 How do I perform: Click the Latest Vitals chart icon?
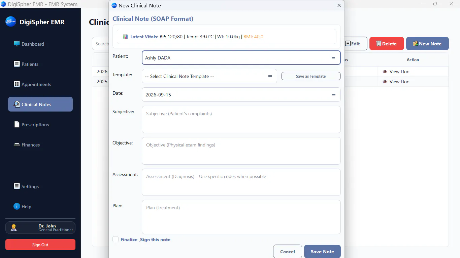(x=125, y=37)
